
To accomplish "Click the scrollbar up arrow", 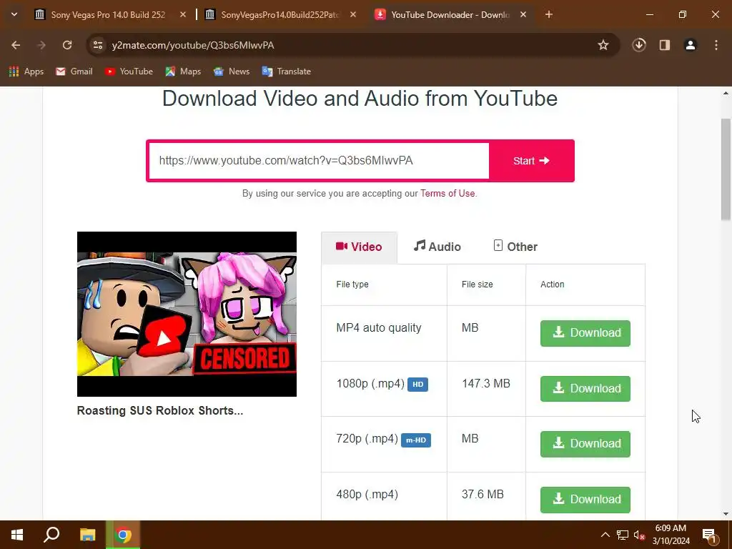I will (726, 93).
